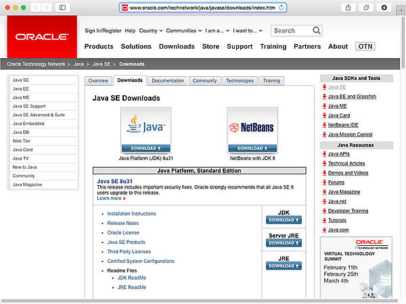Click the Java logo download image
This screenshot has width=406, height=304.
[145, 126]
